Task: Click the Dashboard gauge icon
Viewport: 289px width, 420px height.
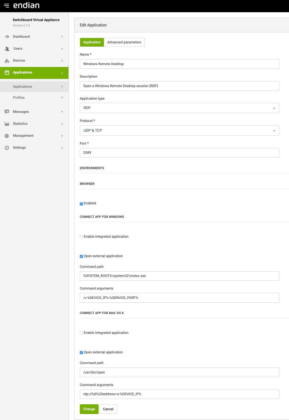Action: click(7, 37)
